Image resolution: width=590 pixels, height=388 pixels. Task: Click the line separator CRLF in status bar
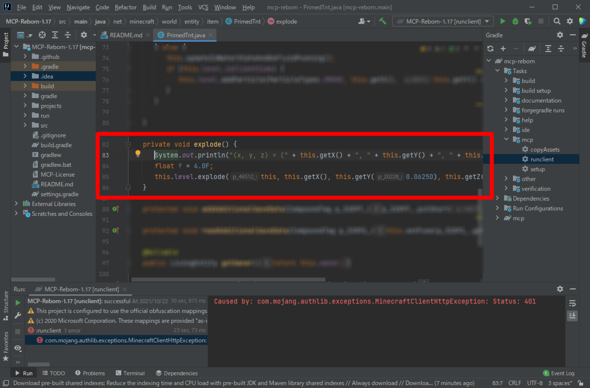515,383
